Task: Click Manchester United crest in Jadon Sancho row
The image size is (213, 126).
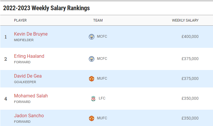Action: pos(92,118)
